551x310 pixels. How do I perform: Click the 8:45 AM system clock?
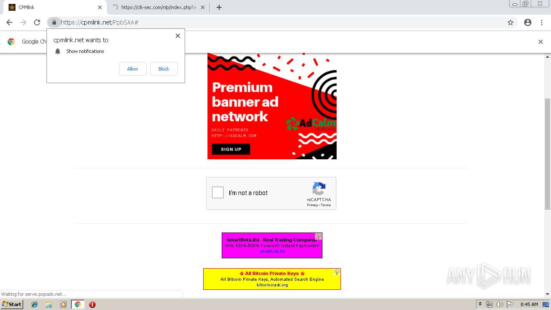pyautogui.click(x=529, y=304)
